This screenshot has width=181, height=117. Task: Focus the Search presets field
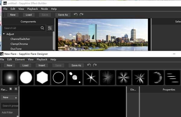point(10,106)
